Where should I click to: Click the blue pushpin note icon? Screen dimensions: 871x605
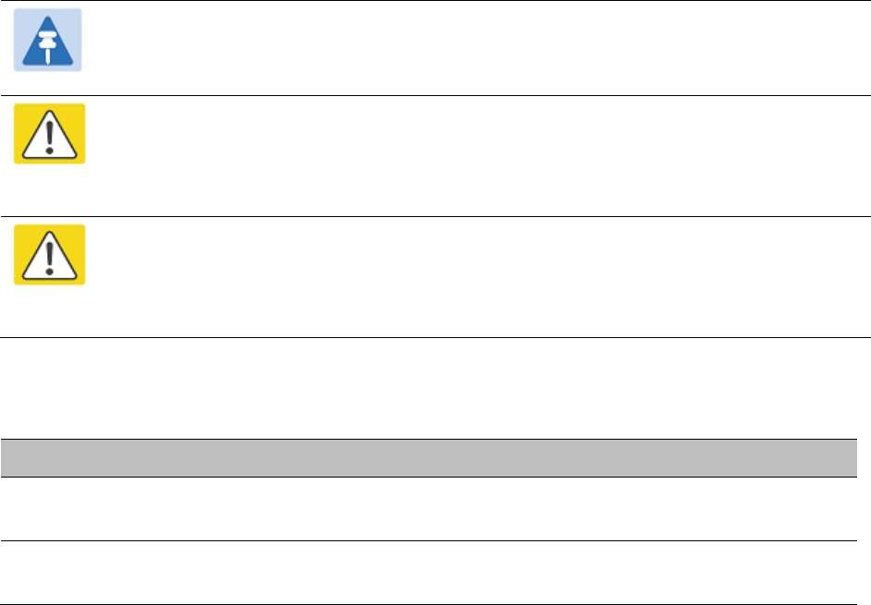(48, 40)
